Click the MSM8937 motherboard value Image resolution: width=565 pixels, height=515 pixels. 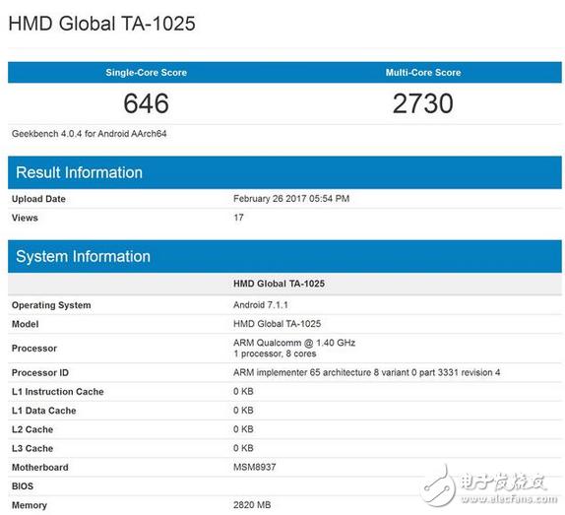254,467
